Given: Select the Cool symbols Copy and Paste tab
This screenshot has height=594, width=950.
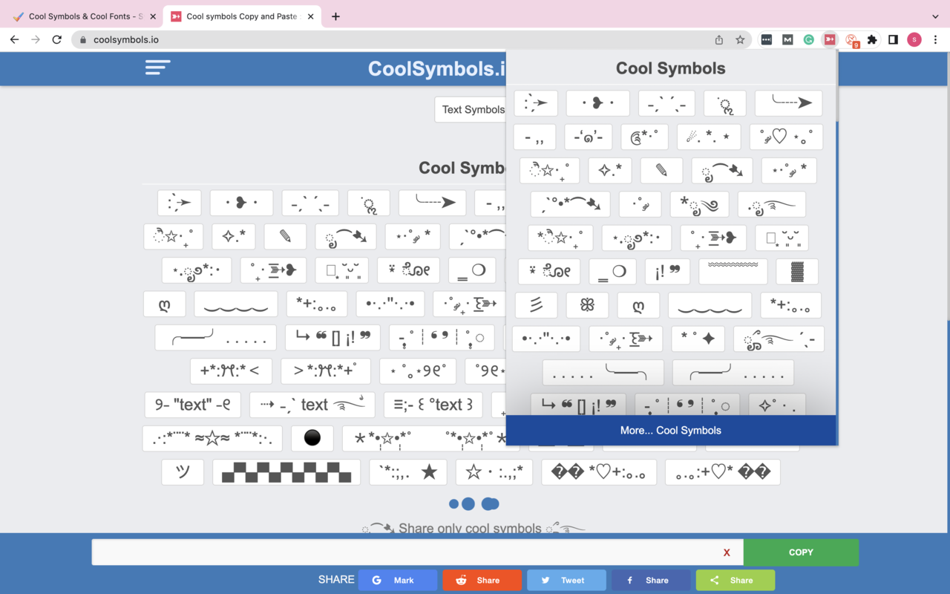Looking at the screenshot, I should coord(241,16).
